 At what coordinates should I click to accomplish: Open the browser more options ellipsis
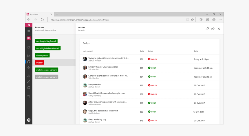(x=220, y=20)
